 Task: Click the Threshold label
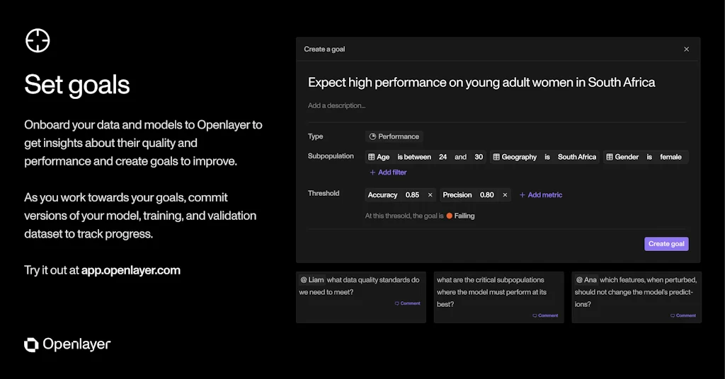[324, 194]
